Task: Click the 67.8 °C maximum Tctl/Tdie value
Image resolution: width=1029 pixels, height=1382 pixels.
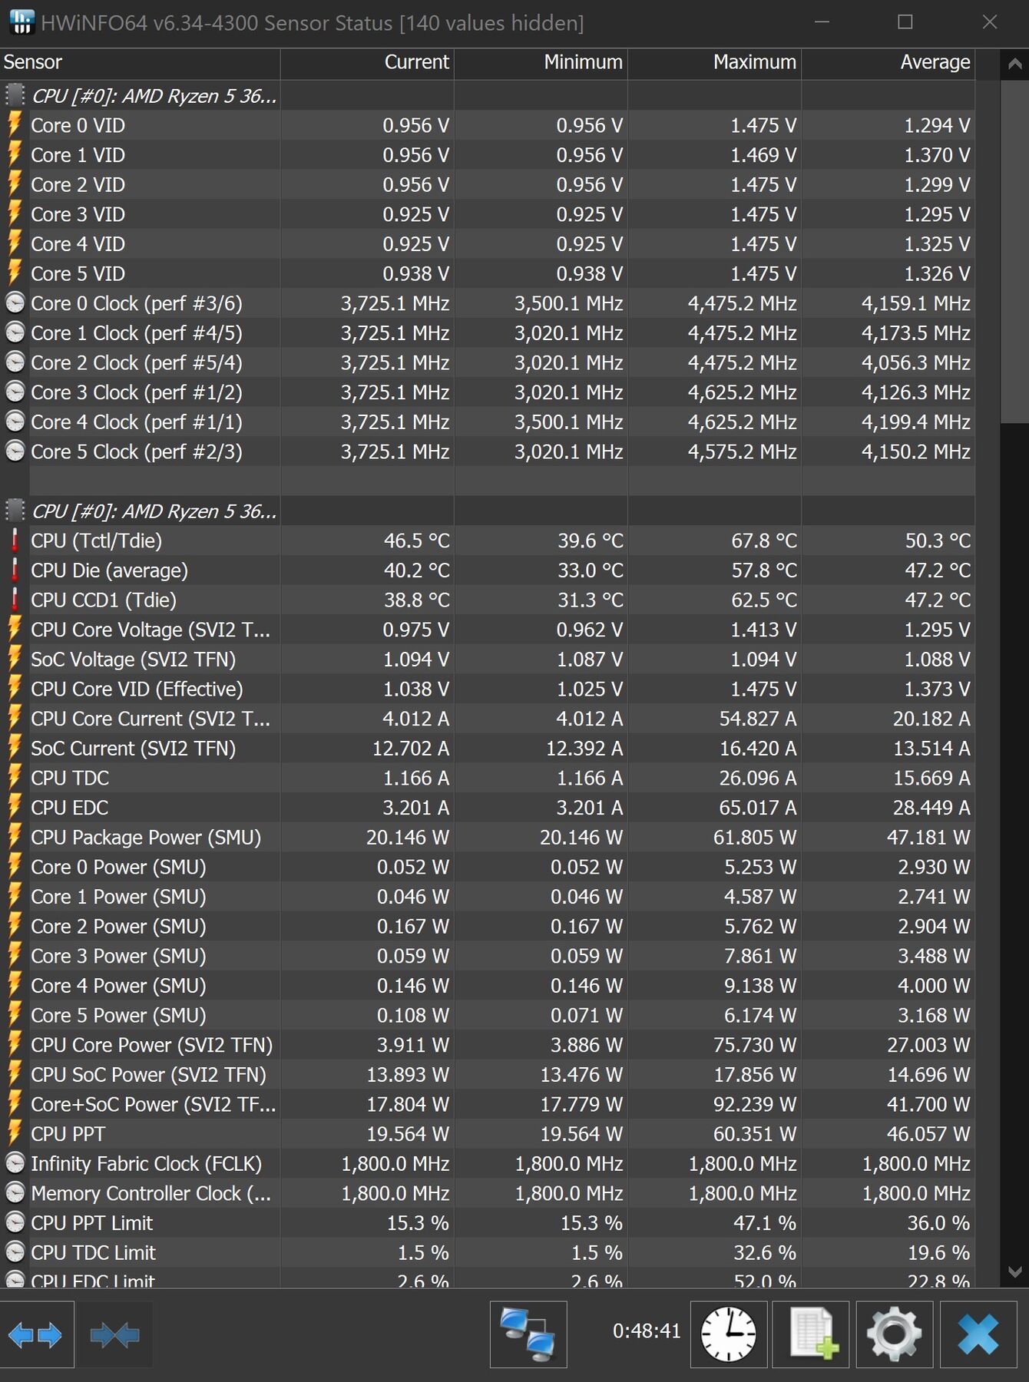Action: [764, 541]
